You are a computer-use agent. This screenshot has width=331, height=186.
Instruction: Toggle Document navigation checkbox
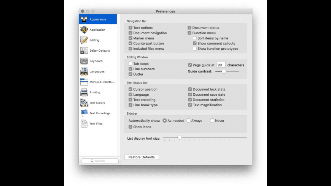130,33
